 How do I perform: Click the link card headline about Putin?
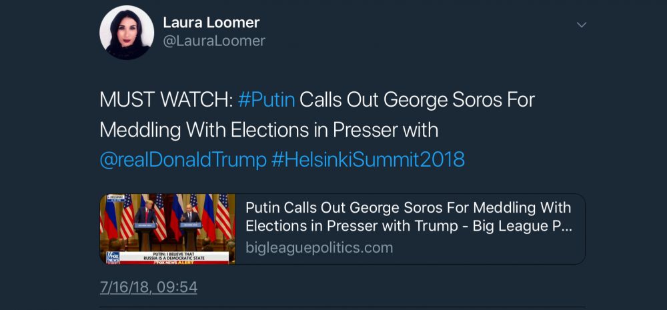point(408,207)
